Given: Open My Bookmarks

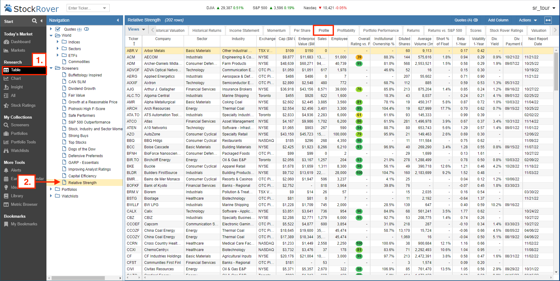Looking at the screenshot, I should pos(24,224).
